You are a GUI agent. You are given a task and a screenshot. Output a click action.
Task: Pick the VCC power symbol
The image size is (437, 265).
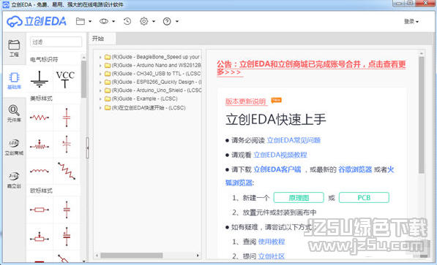pyautogui.click(x=65, y=80)
